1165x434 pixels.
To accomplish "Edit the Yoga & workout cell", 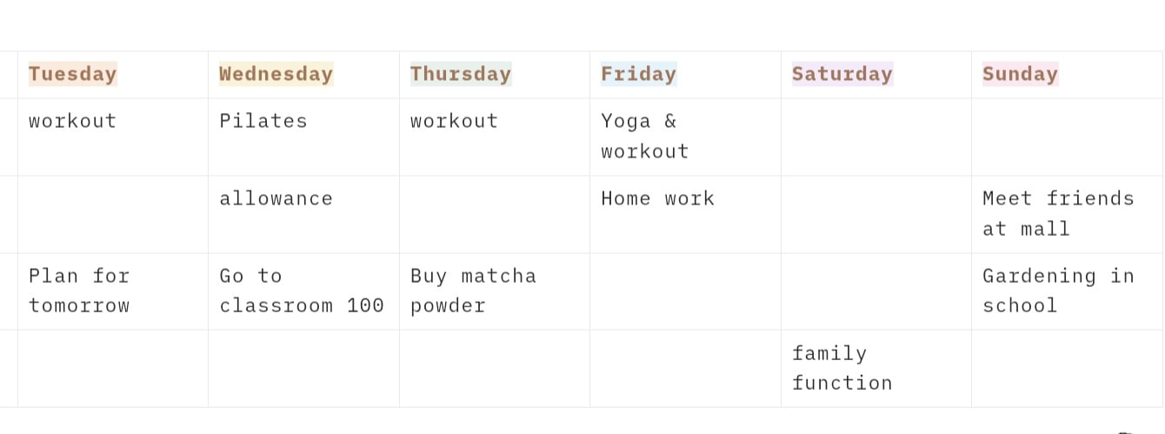I will (644, 136).
